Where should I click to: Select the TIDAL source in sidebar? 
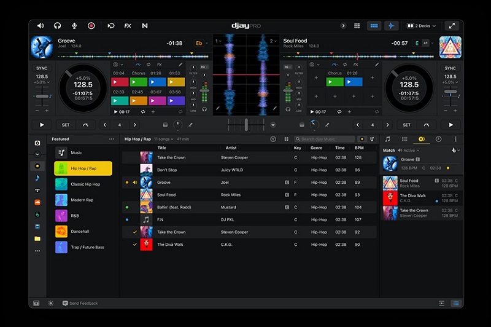[x=37, y=190]
